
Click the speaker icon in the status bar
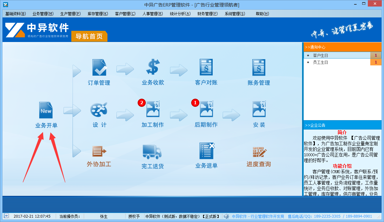[226, 216]
